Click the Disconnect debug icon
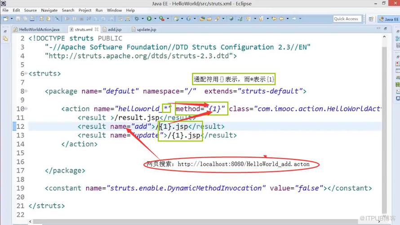Viewport: 400px width, 225px height. click(x=89, y=18)
